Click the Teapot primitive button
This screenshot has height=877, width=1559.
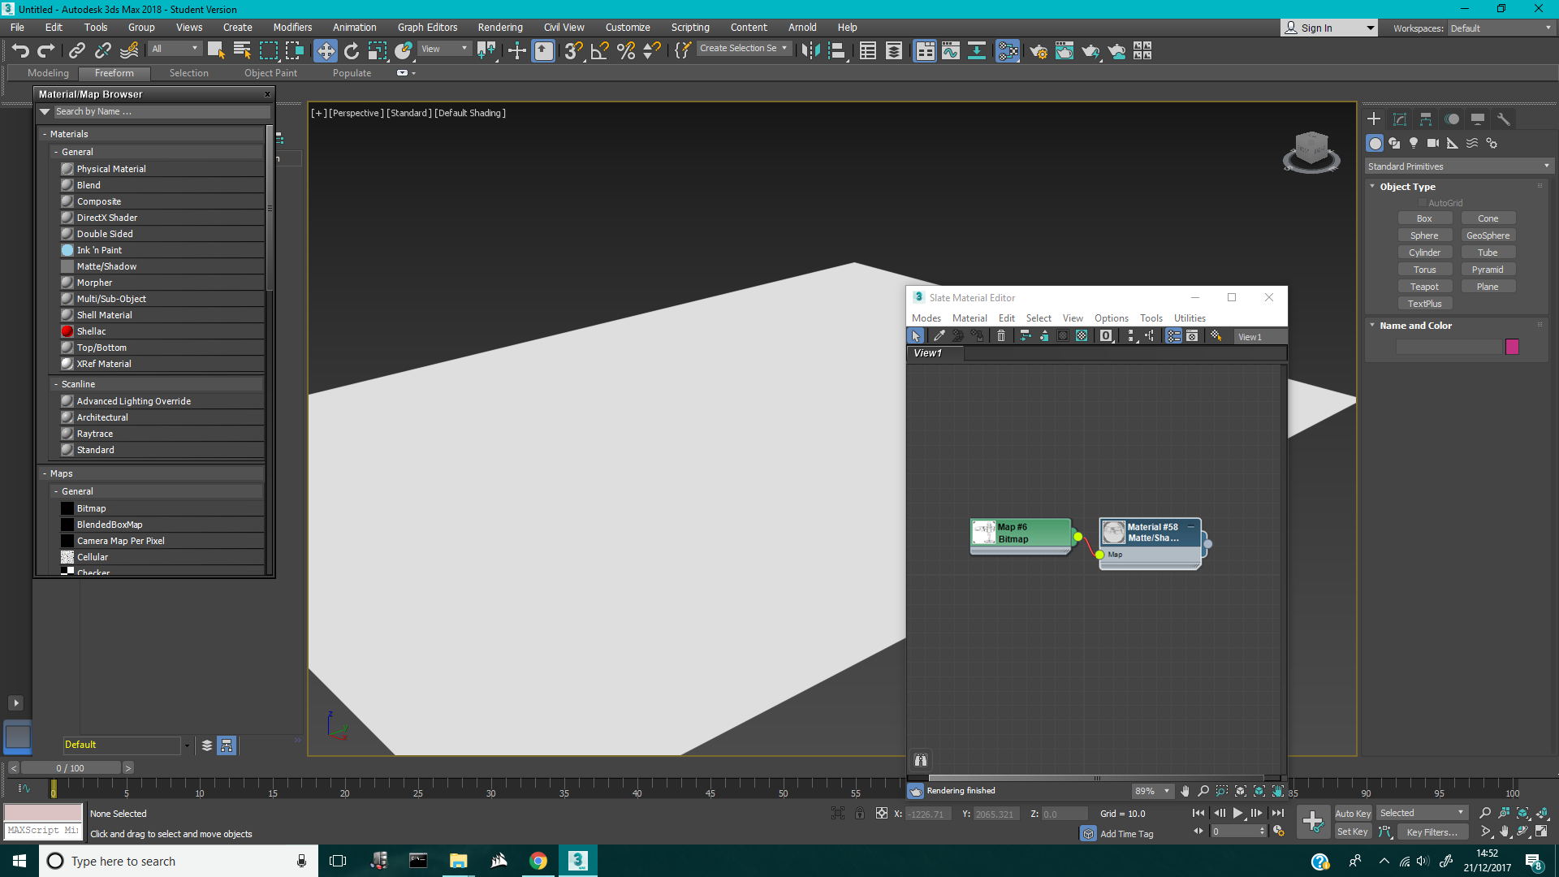1424,286
